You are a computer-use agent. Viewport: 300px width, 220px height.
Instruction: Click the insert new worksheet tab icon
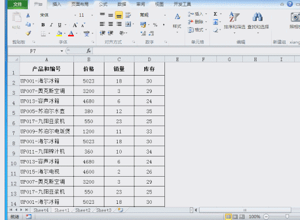(x=121, y=210)
